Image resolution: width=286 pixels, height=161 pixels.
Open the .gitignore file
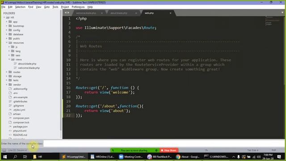pyautogui.click(x=18, y=106)
